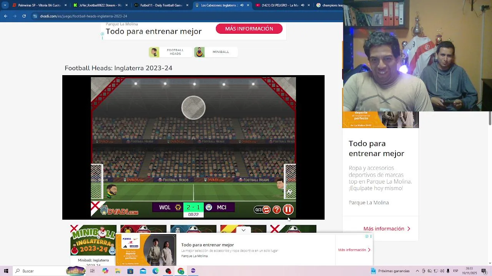Image resolution: width=492 pixels, height=276 pixels.
Task: Open the purple Streamlabs taskbar icon
Action: pos(193,271)
